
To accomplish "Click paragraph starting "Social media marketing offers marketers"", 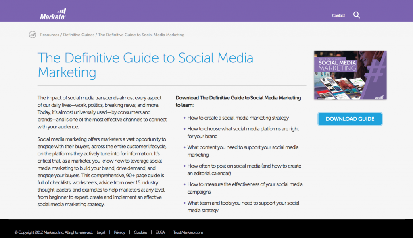I will point(102,172).
